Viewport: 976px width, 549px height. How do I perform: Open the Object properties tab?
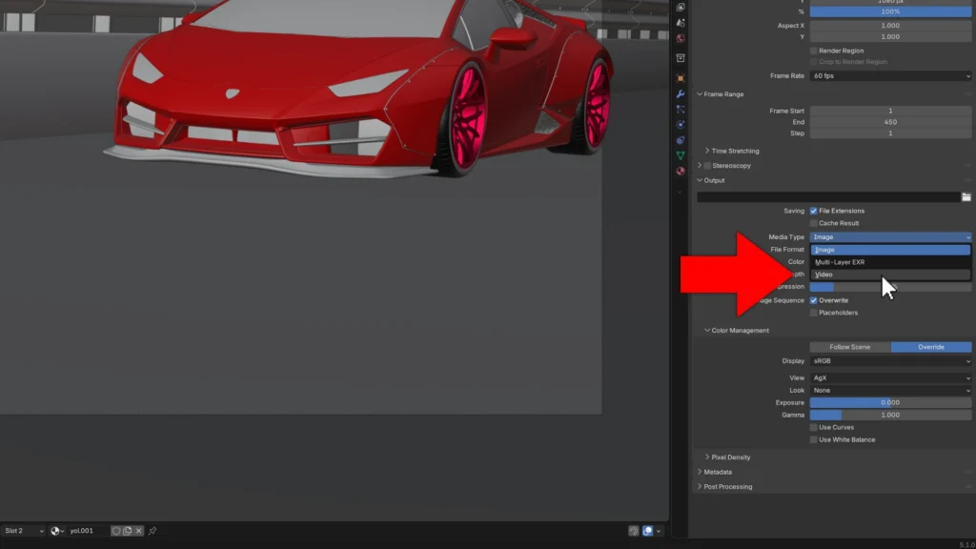[x=681, y=78]
